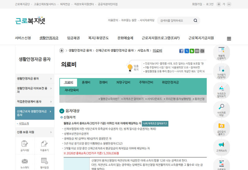Click the 근로복지넷 logo
The image size is (248, 170).
point(30,21)
